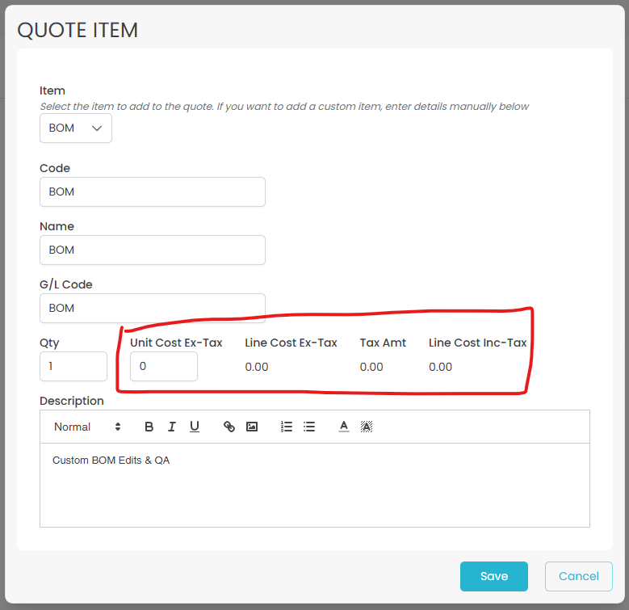This screenshot has height=610, width=629.
Task: Toggle italic formatting in description editor
Action: (x=172, y=427)
